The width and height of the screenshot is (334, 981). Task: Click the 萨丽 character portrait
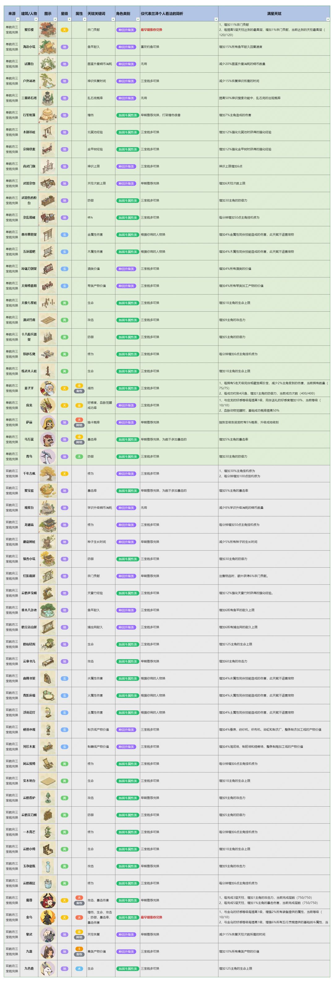pyautogui.click(x=48, y=422)
